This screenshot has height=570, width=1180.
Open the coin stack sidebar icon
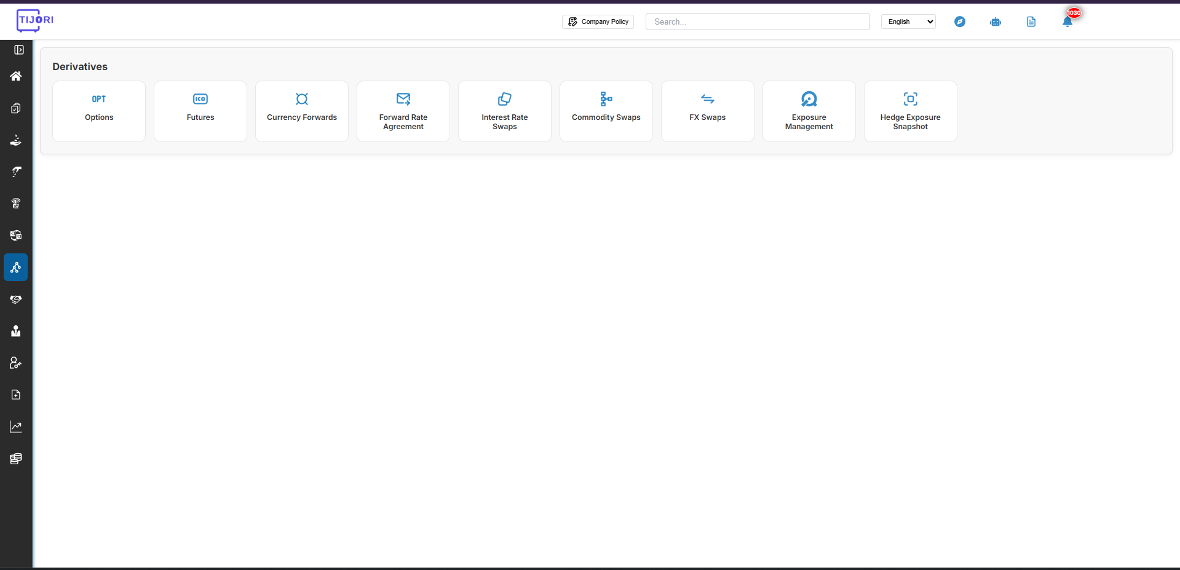(x=16, y=459)
